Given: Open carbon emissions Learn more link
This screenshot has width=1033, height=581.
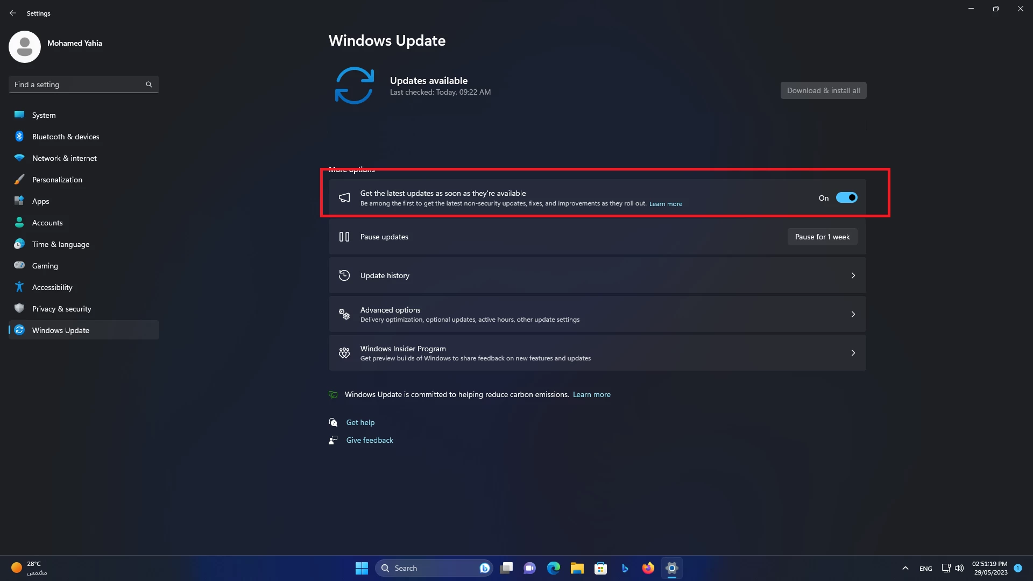Looking at the screenshot, I should 592,394.
